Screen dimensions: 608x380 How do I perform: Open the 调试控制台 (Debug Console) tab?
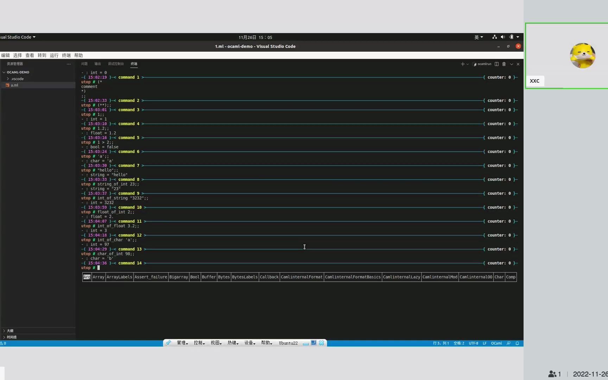click(116, 64)
